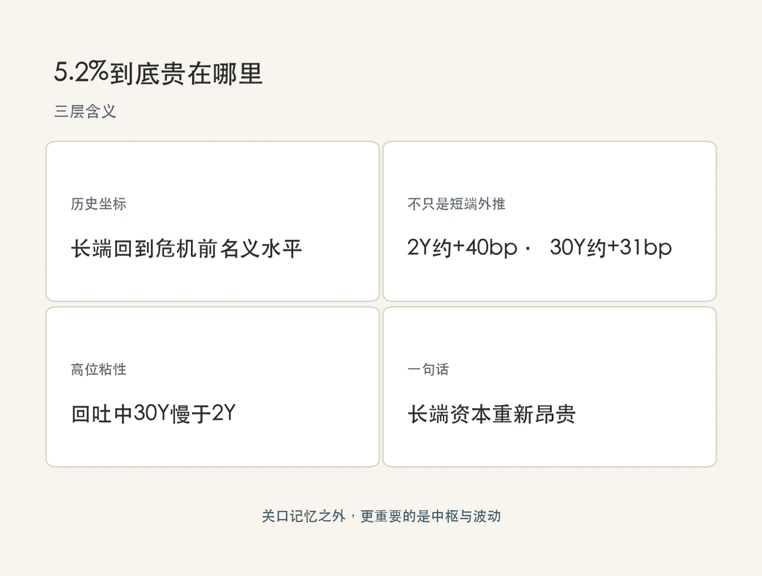
Task: Select the bottom-left 高位粘性 card
Action: click(x=213, y=387)
